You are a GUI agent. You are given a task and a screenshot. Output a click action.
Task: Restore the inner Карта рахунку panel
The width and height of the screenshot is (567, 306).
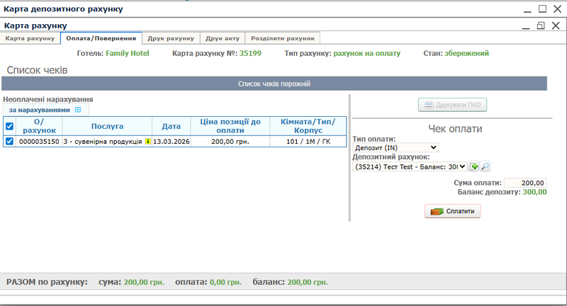pos(541,25)
